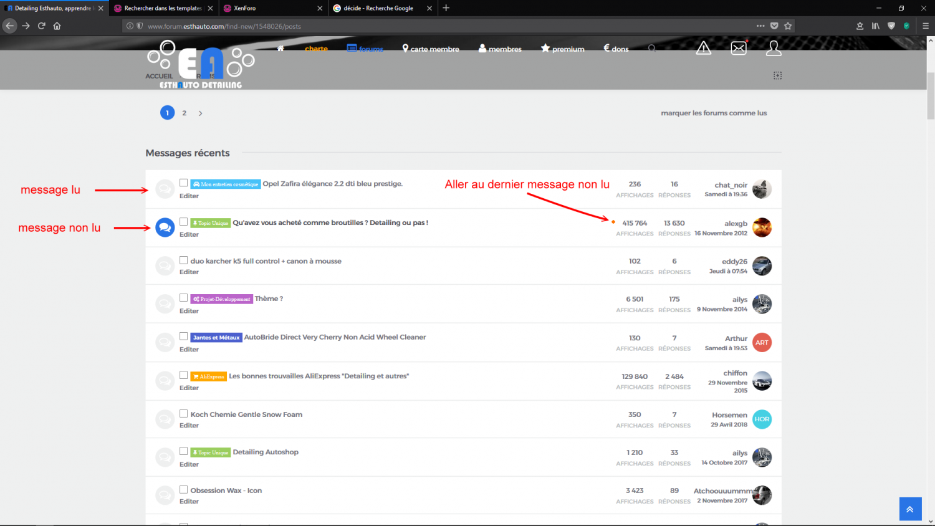Click the home icon in forum navigation
Screen dimensions: 935x526
(280, 49)
